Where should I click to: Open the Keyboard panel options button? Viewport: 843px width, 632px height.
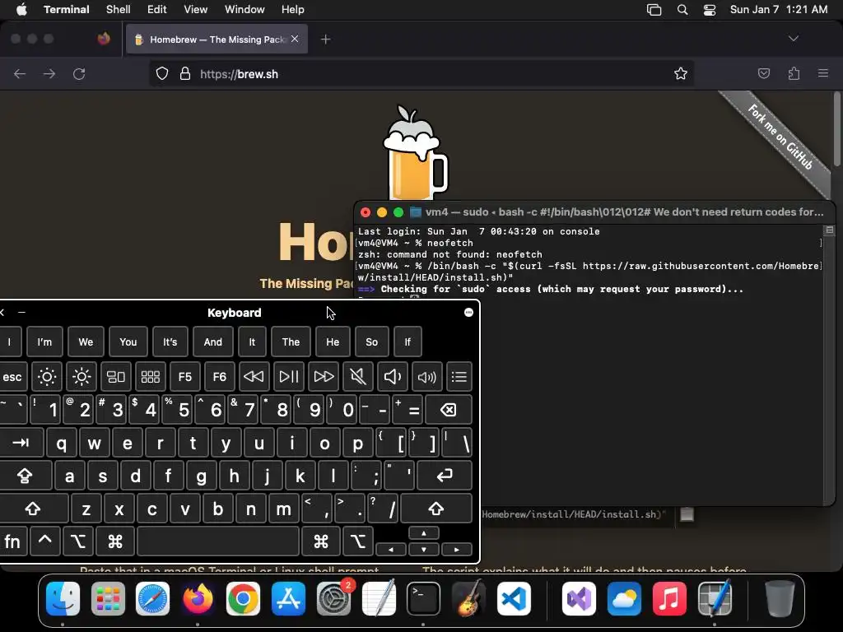click(x=468, y=312)
